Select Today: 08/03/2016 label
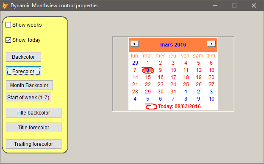 tap(179, 107)
